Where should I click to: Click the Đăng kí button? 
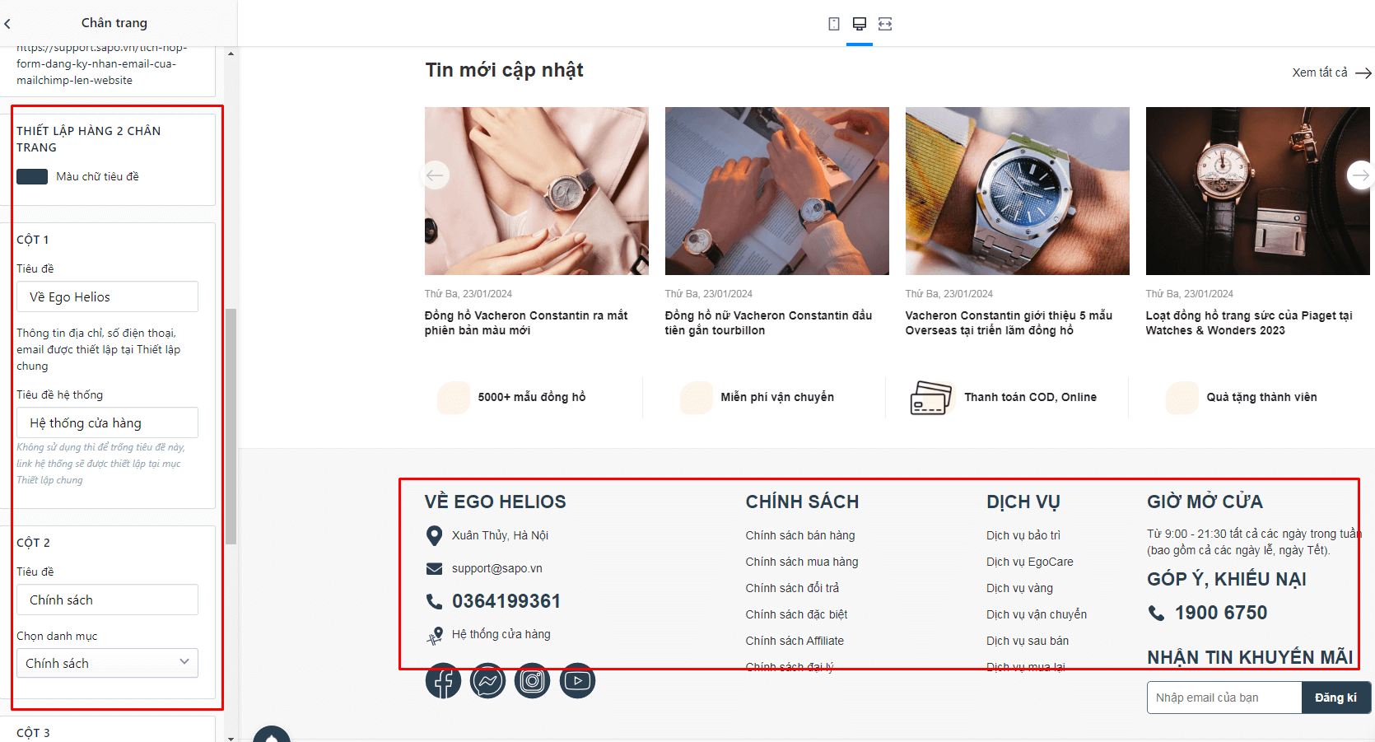point(1335,698)
